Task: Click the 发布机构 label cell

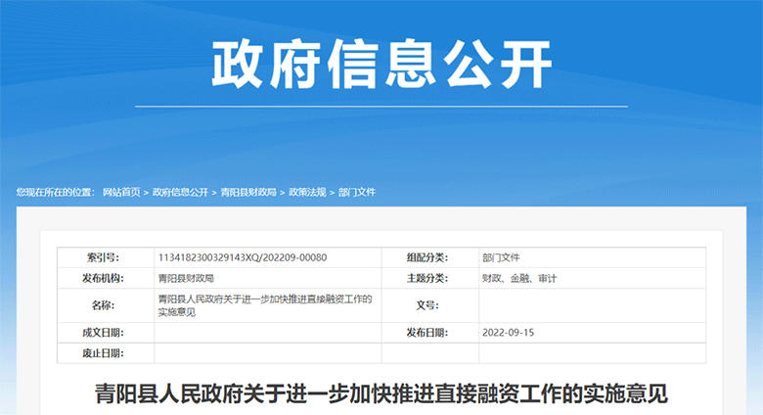Action: [x=102, y=278]
